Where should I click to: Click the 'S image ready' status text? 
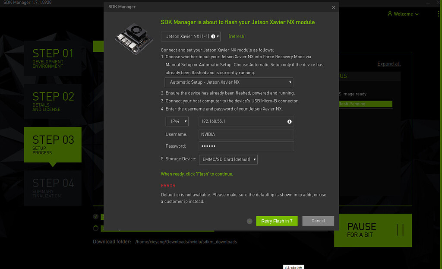(352, 94)
